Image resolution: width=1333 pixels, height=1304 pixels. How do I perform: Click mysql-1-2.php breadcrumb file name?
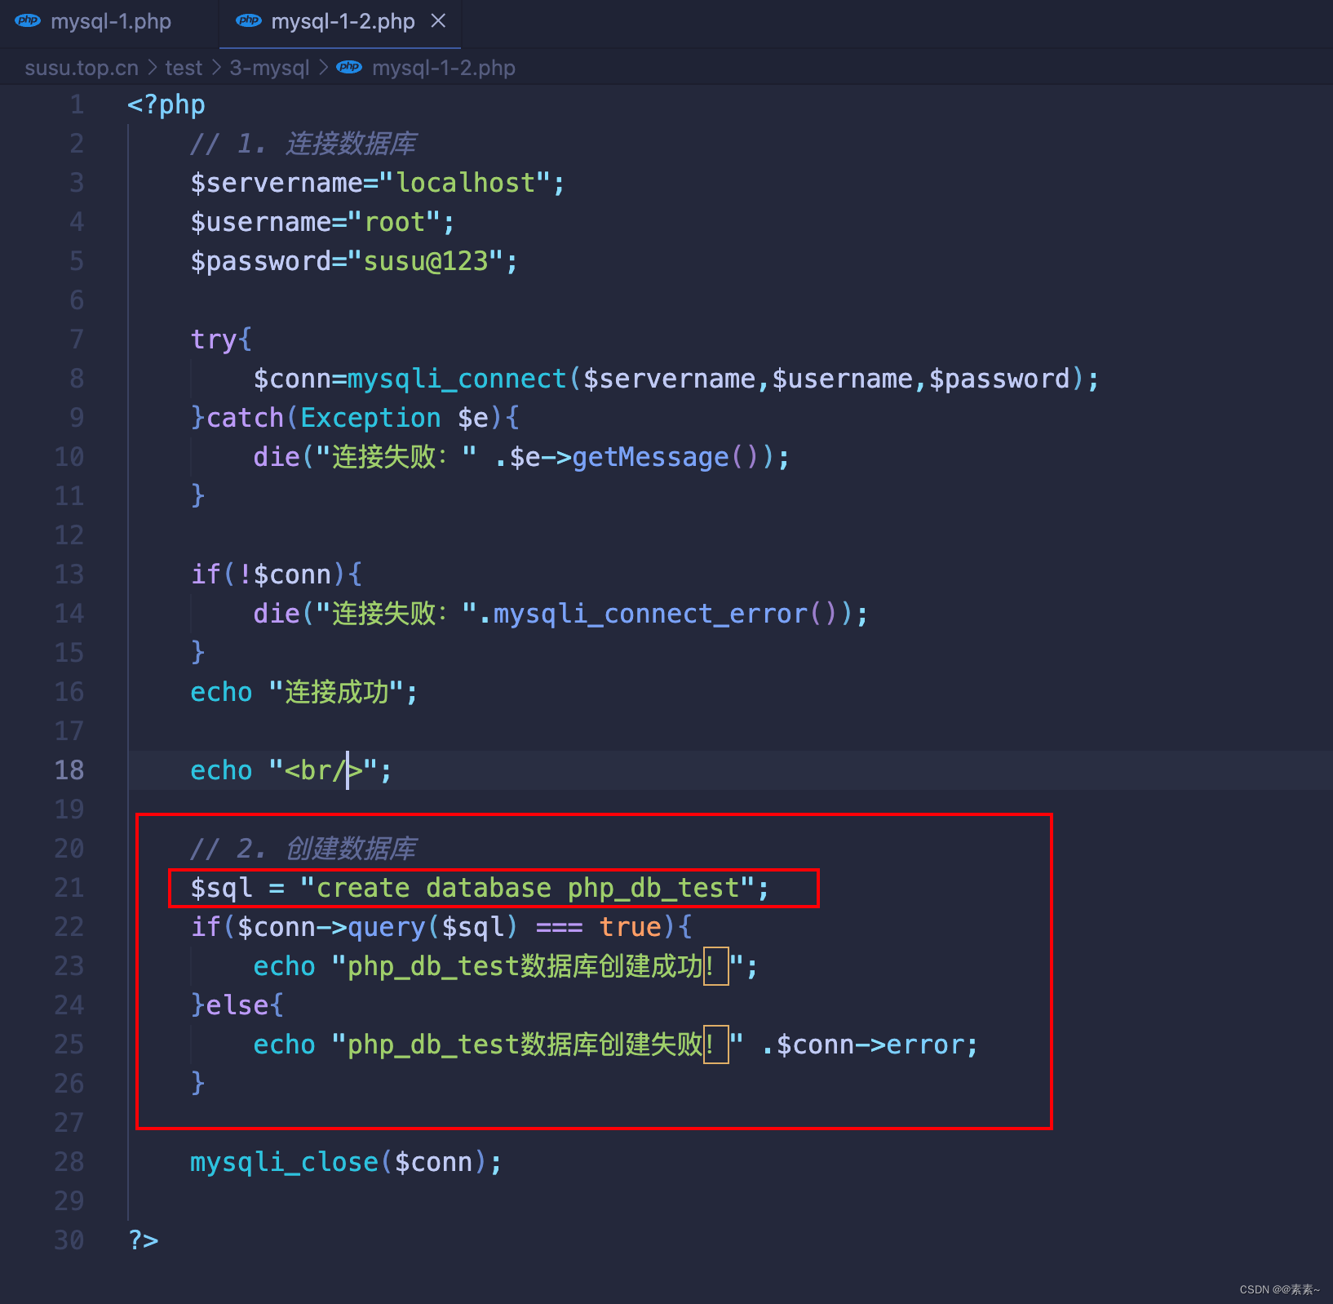click(x=444, y=68)
